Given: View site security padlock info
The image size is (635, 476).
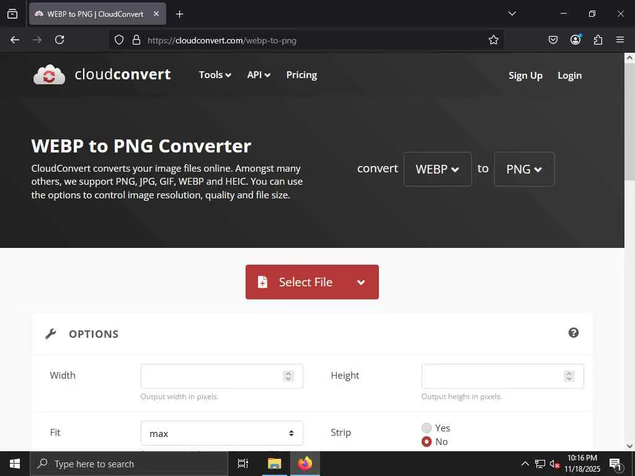Looking at the screenshot, I should 136,40.
